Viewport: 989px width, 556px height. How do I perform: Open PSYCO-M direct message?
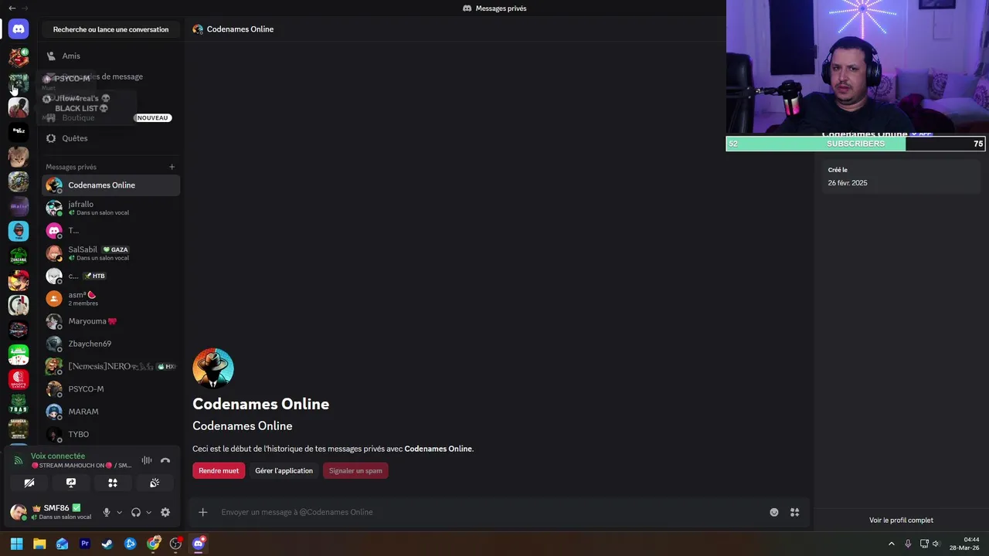(x=111, y=389)
